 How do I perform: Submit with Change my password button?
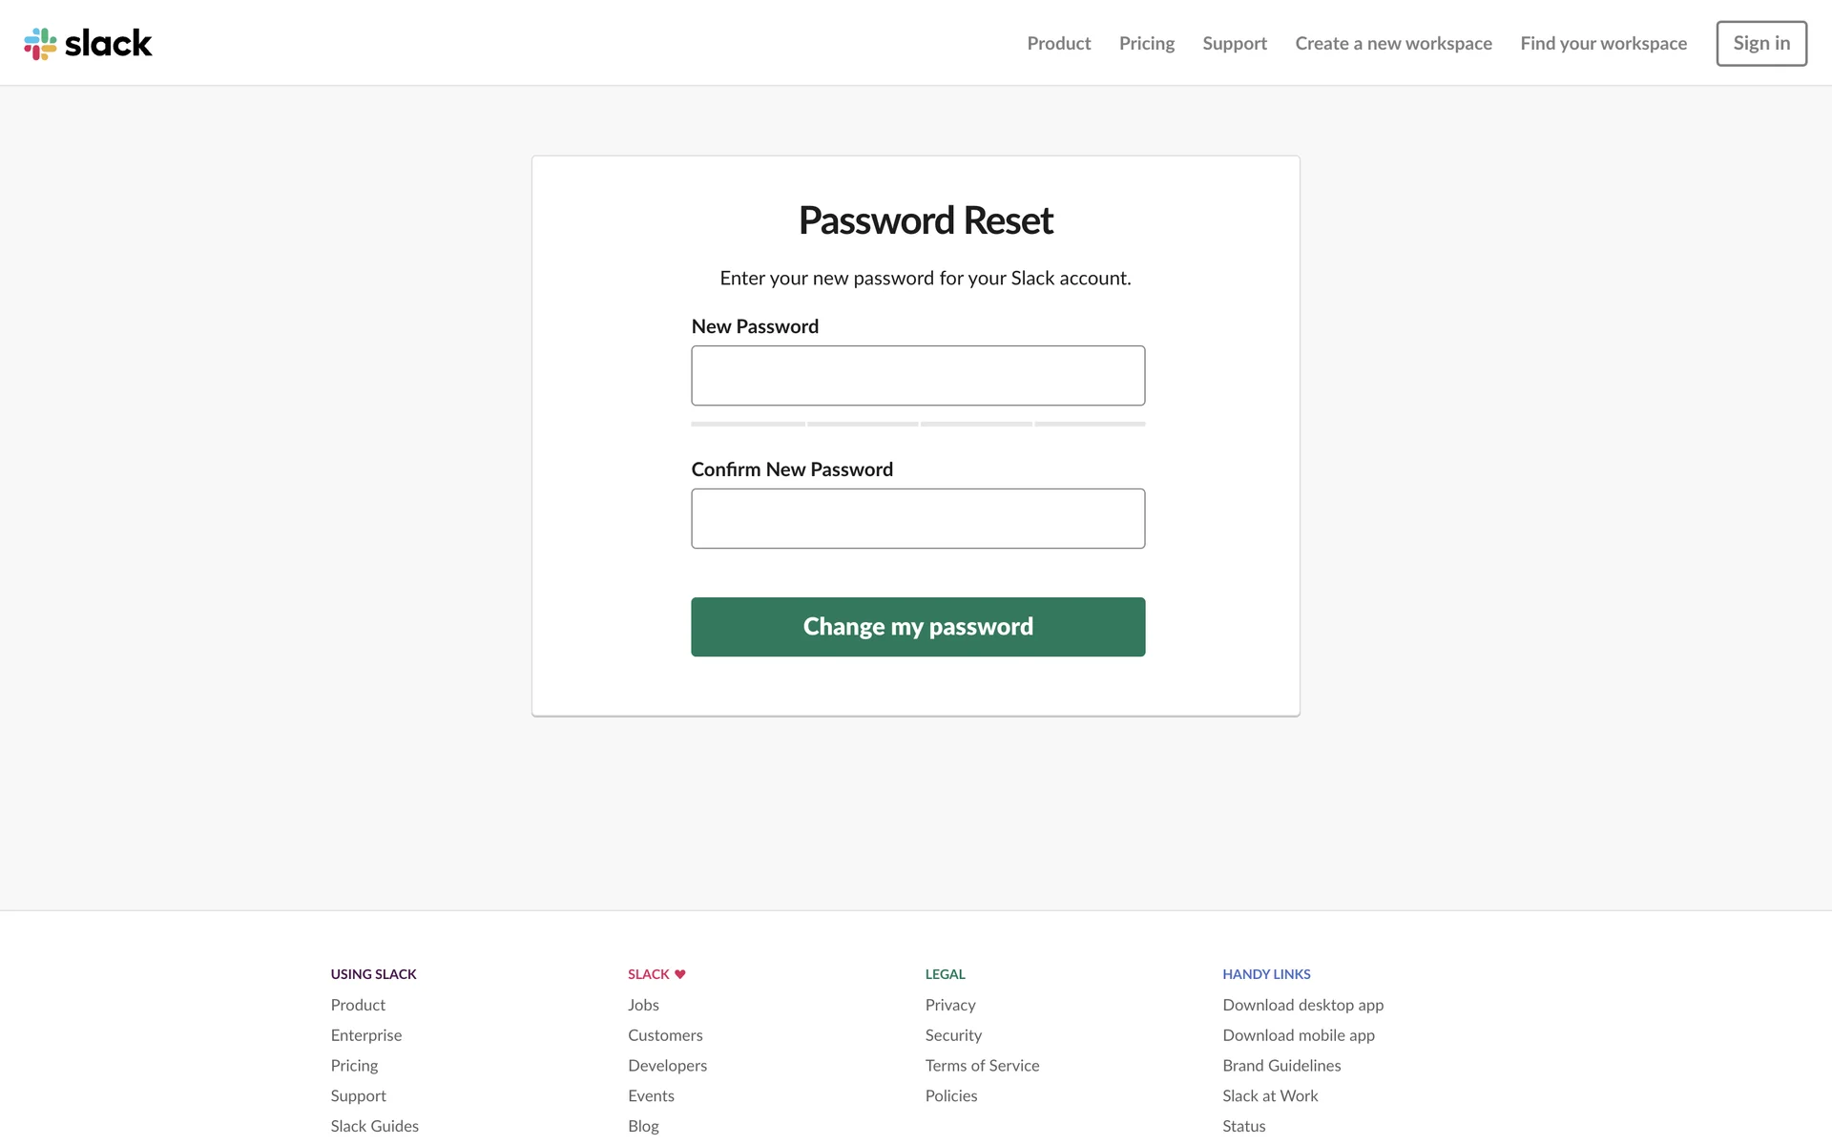[917, 627]
